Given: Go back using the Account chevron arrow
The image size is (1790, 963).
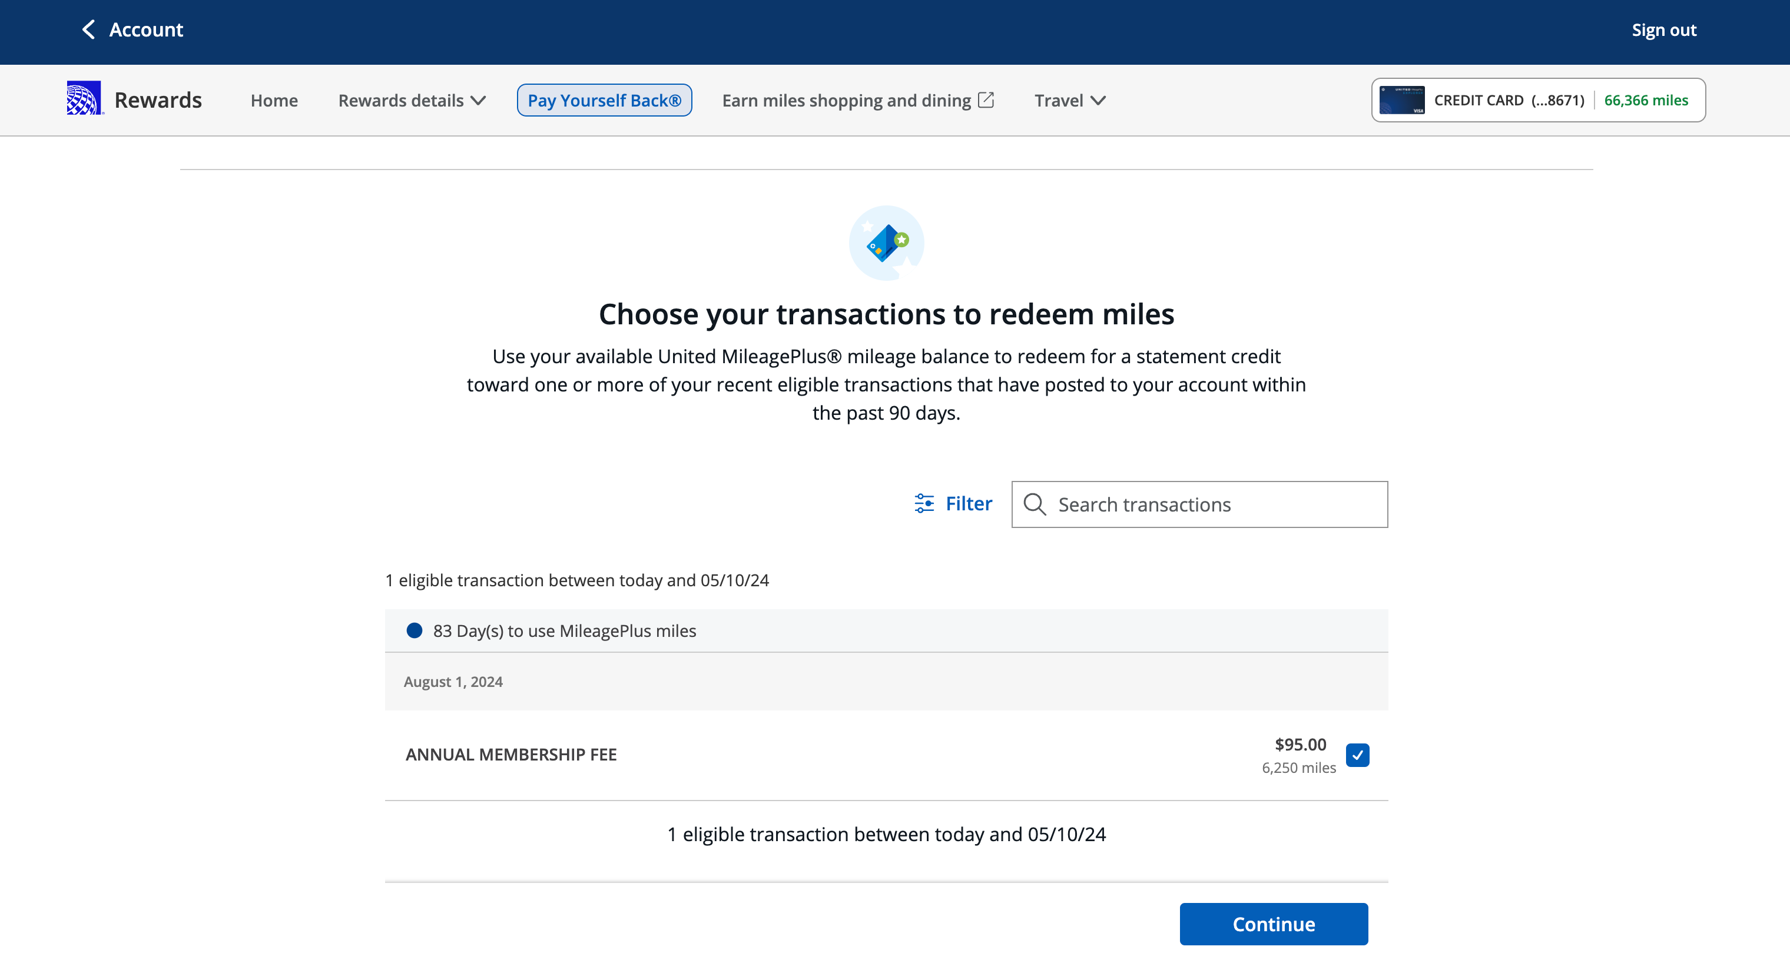Looking at the screenshot, I should tap(88, 30).
